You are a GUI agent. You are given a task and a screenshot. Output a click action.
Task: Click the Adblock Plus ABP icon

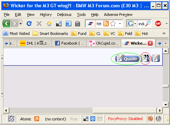158,24
